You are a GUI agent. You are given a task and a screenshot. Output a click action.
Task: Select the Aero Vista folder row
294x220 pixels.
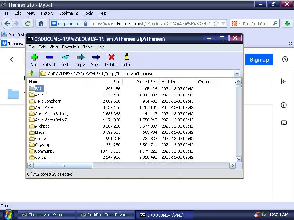click(131, 107)
